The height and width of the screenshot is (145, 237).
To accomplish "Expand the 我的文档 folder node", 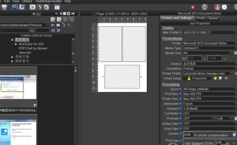I will coord(12,57).
